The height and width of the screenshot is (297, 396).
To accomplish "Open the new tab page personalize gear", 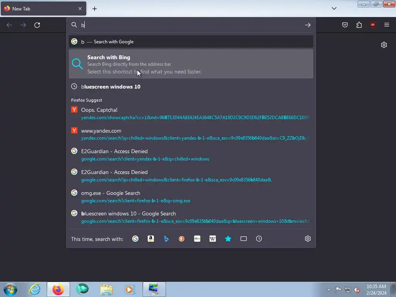I will (384, 45).
